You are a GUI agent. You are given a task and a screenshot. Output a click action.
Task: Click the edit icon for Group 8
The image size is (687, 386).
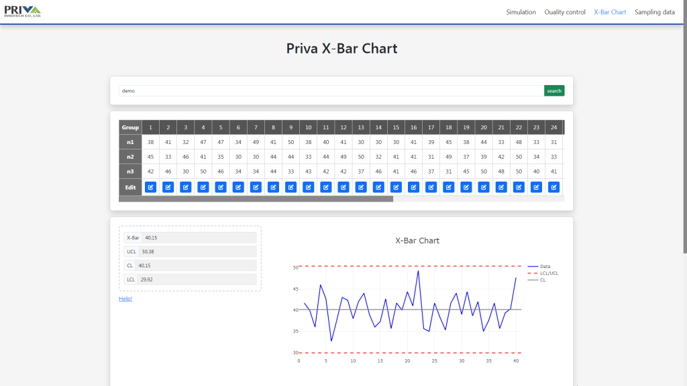pyautogui.click(x=273, y=188)
